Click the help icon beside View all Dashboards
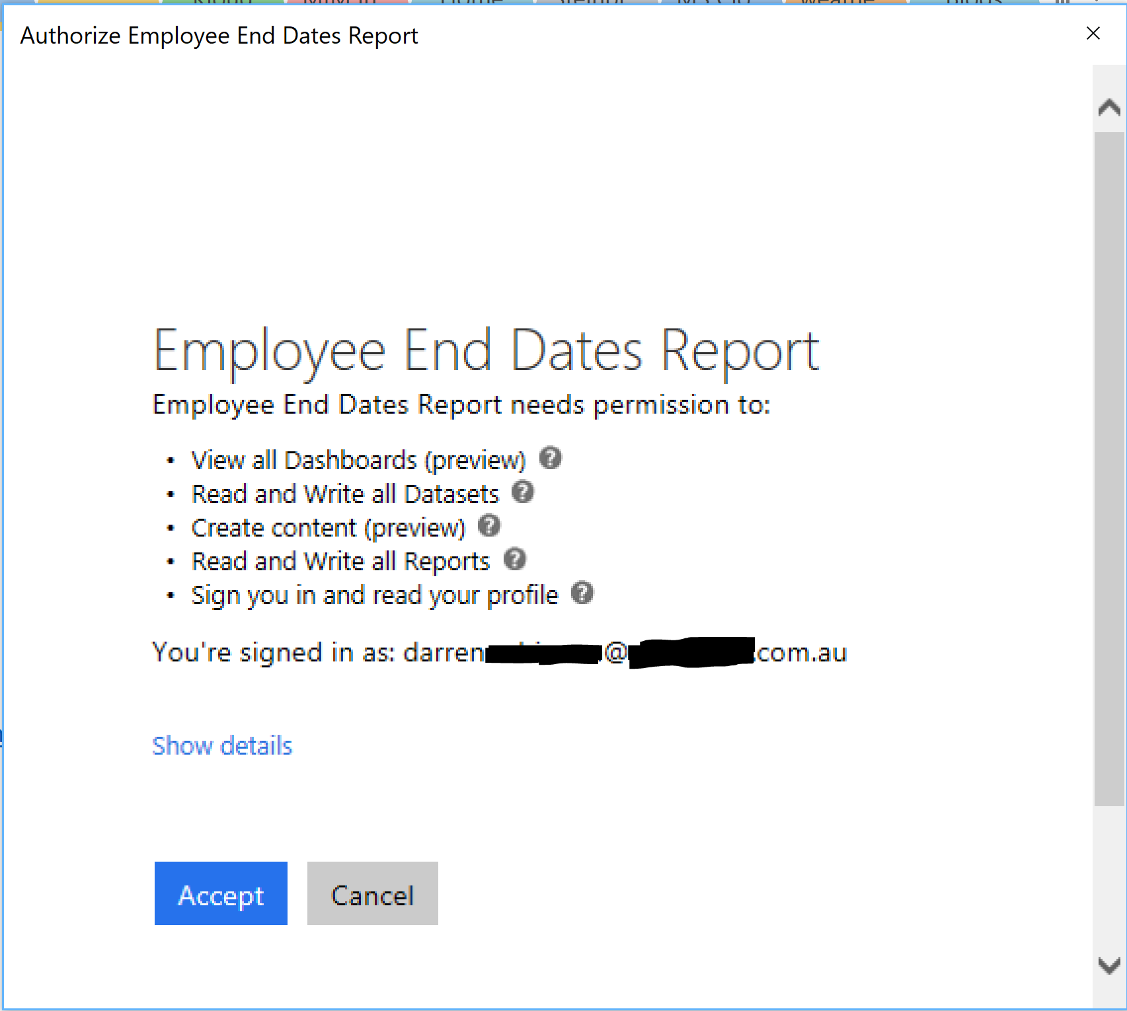The height and width of the screenshot is (1011, 1127). point(551,458)
